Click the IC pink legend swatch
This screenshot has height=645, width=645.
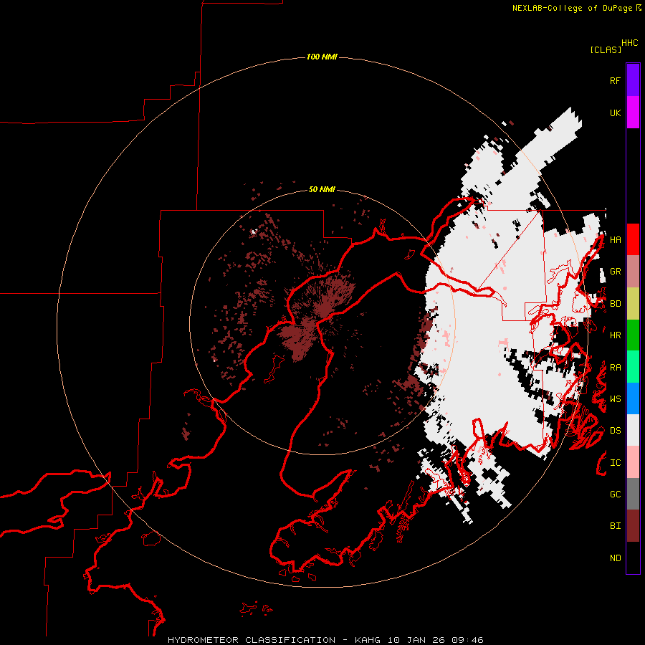coord(633,462)
